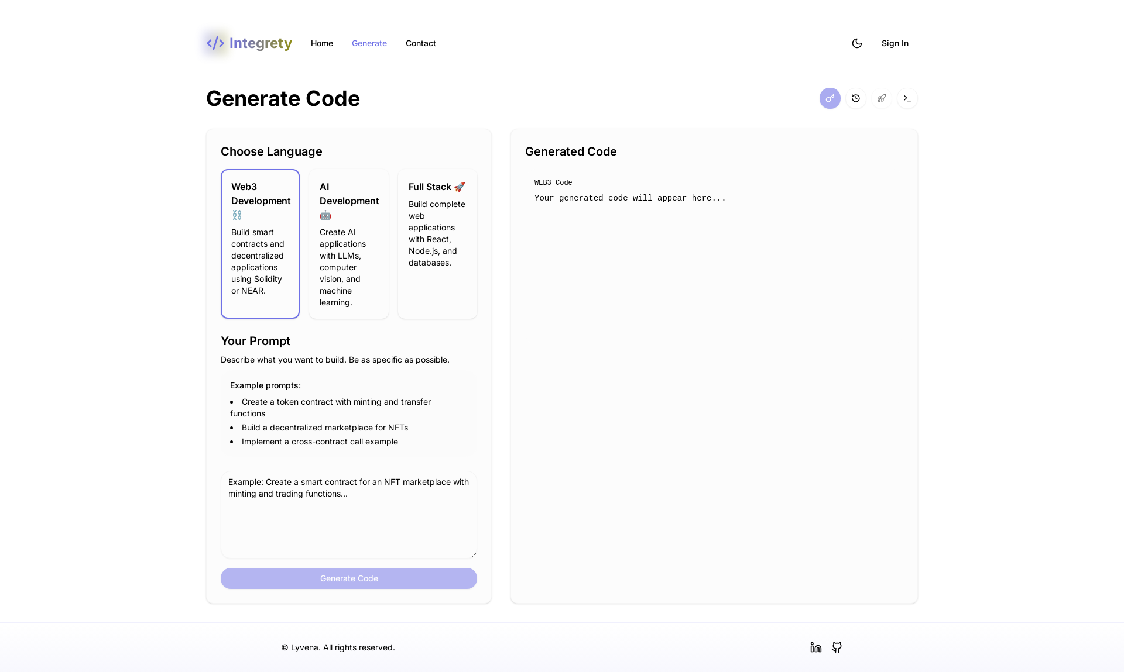Click the purple key icon button

pos(830,98)
